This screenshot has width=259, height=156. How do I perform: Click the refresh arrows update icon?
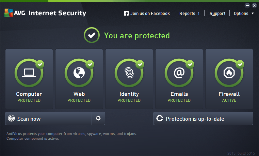pos(160,119)
